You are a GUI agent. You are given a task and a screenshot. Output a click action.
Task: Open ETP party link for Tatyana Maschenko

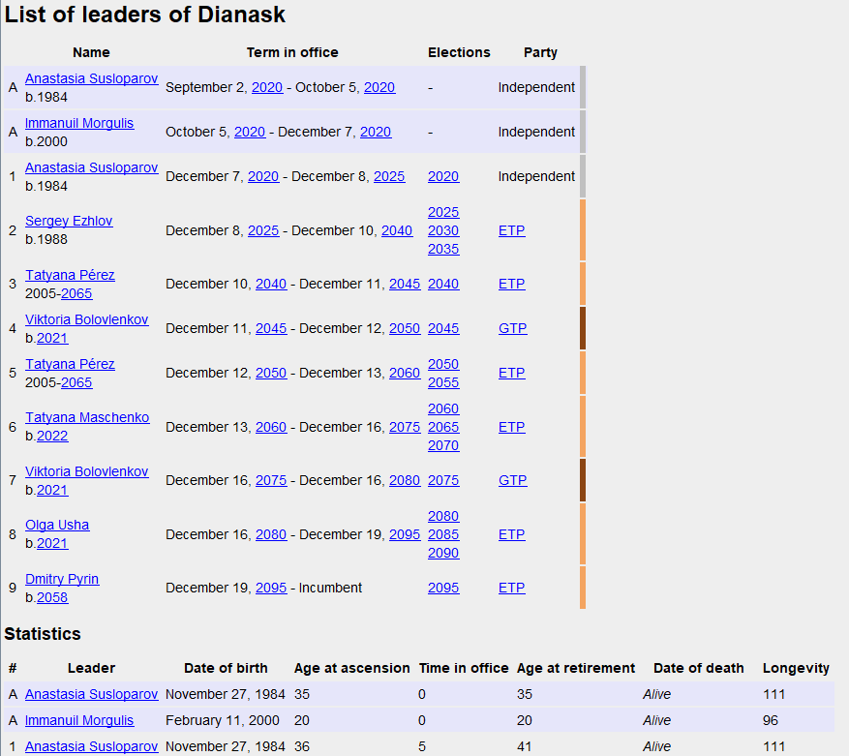pos(512,427)
